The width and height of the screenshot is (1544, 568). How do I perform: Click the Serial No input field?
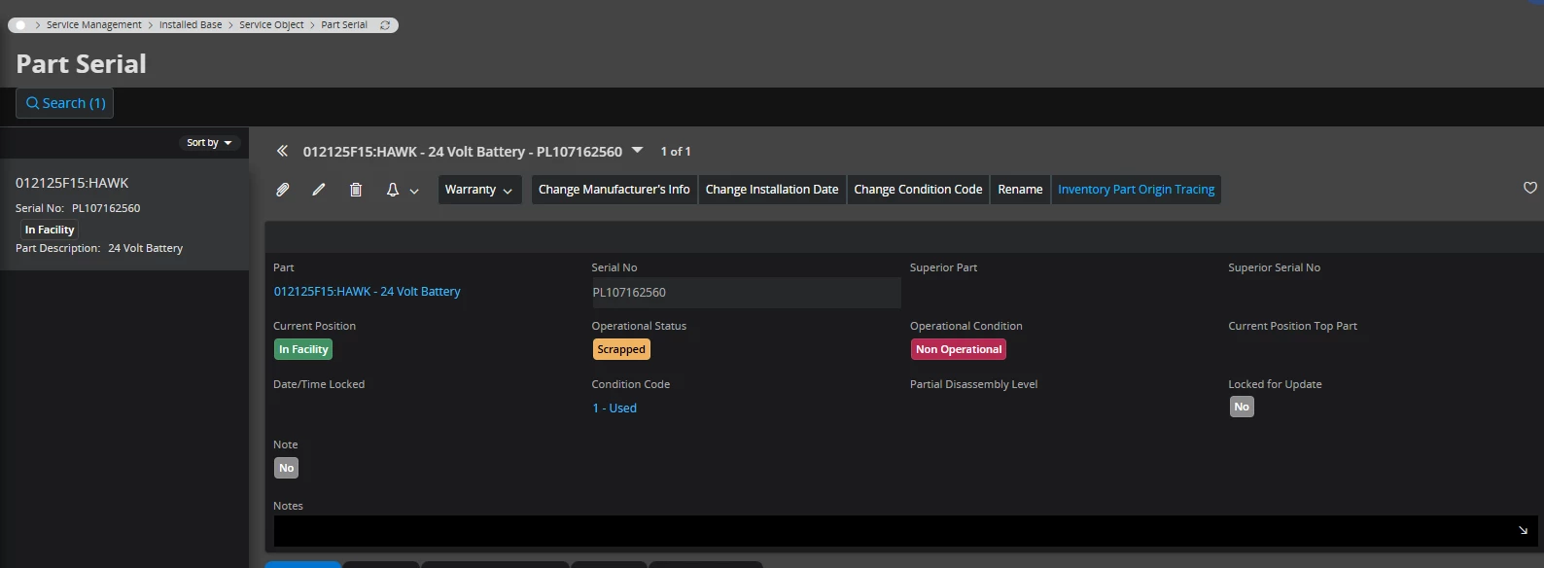point(746,293)
